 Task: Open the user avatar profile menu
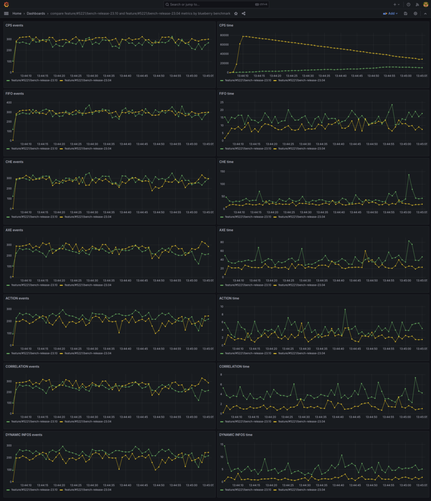pos(426,4)
